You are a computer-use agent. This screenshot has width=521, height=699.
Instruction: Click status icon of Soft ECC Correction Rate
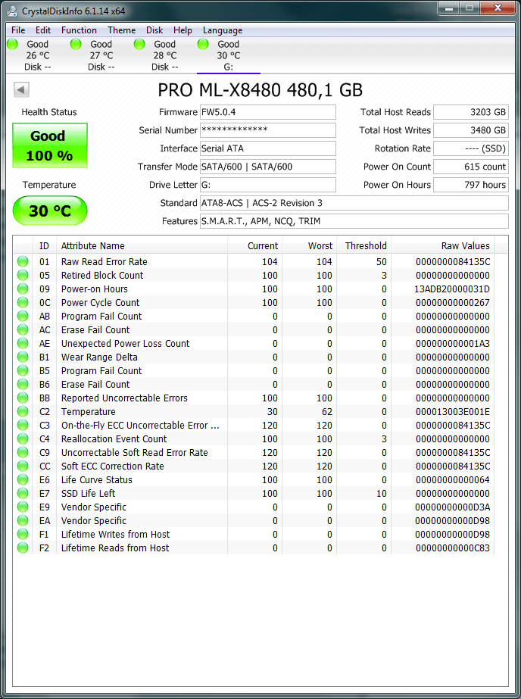point(22,467)
